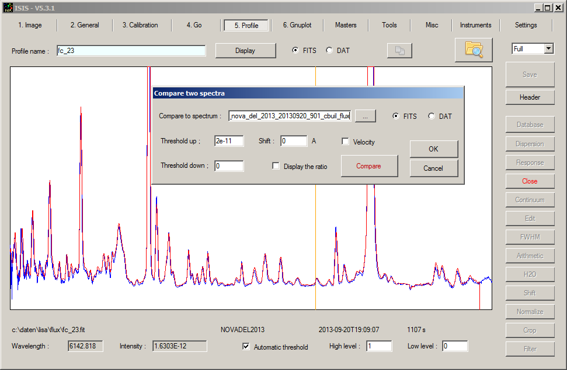Select FITS radio in main profile bar
567x370 pixels.
295,50
